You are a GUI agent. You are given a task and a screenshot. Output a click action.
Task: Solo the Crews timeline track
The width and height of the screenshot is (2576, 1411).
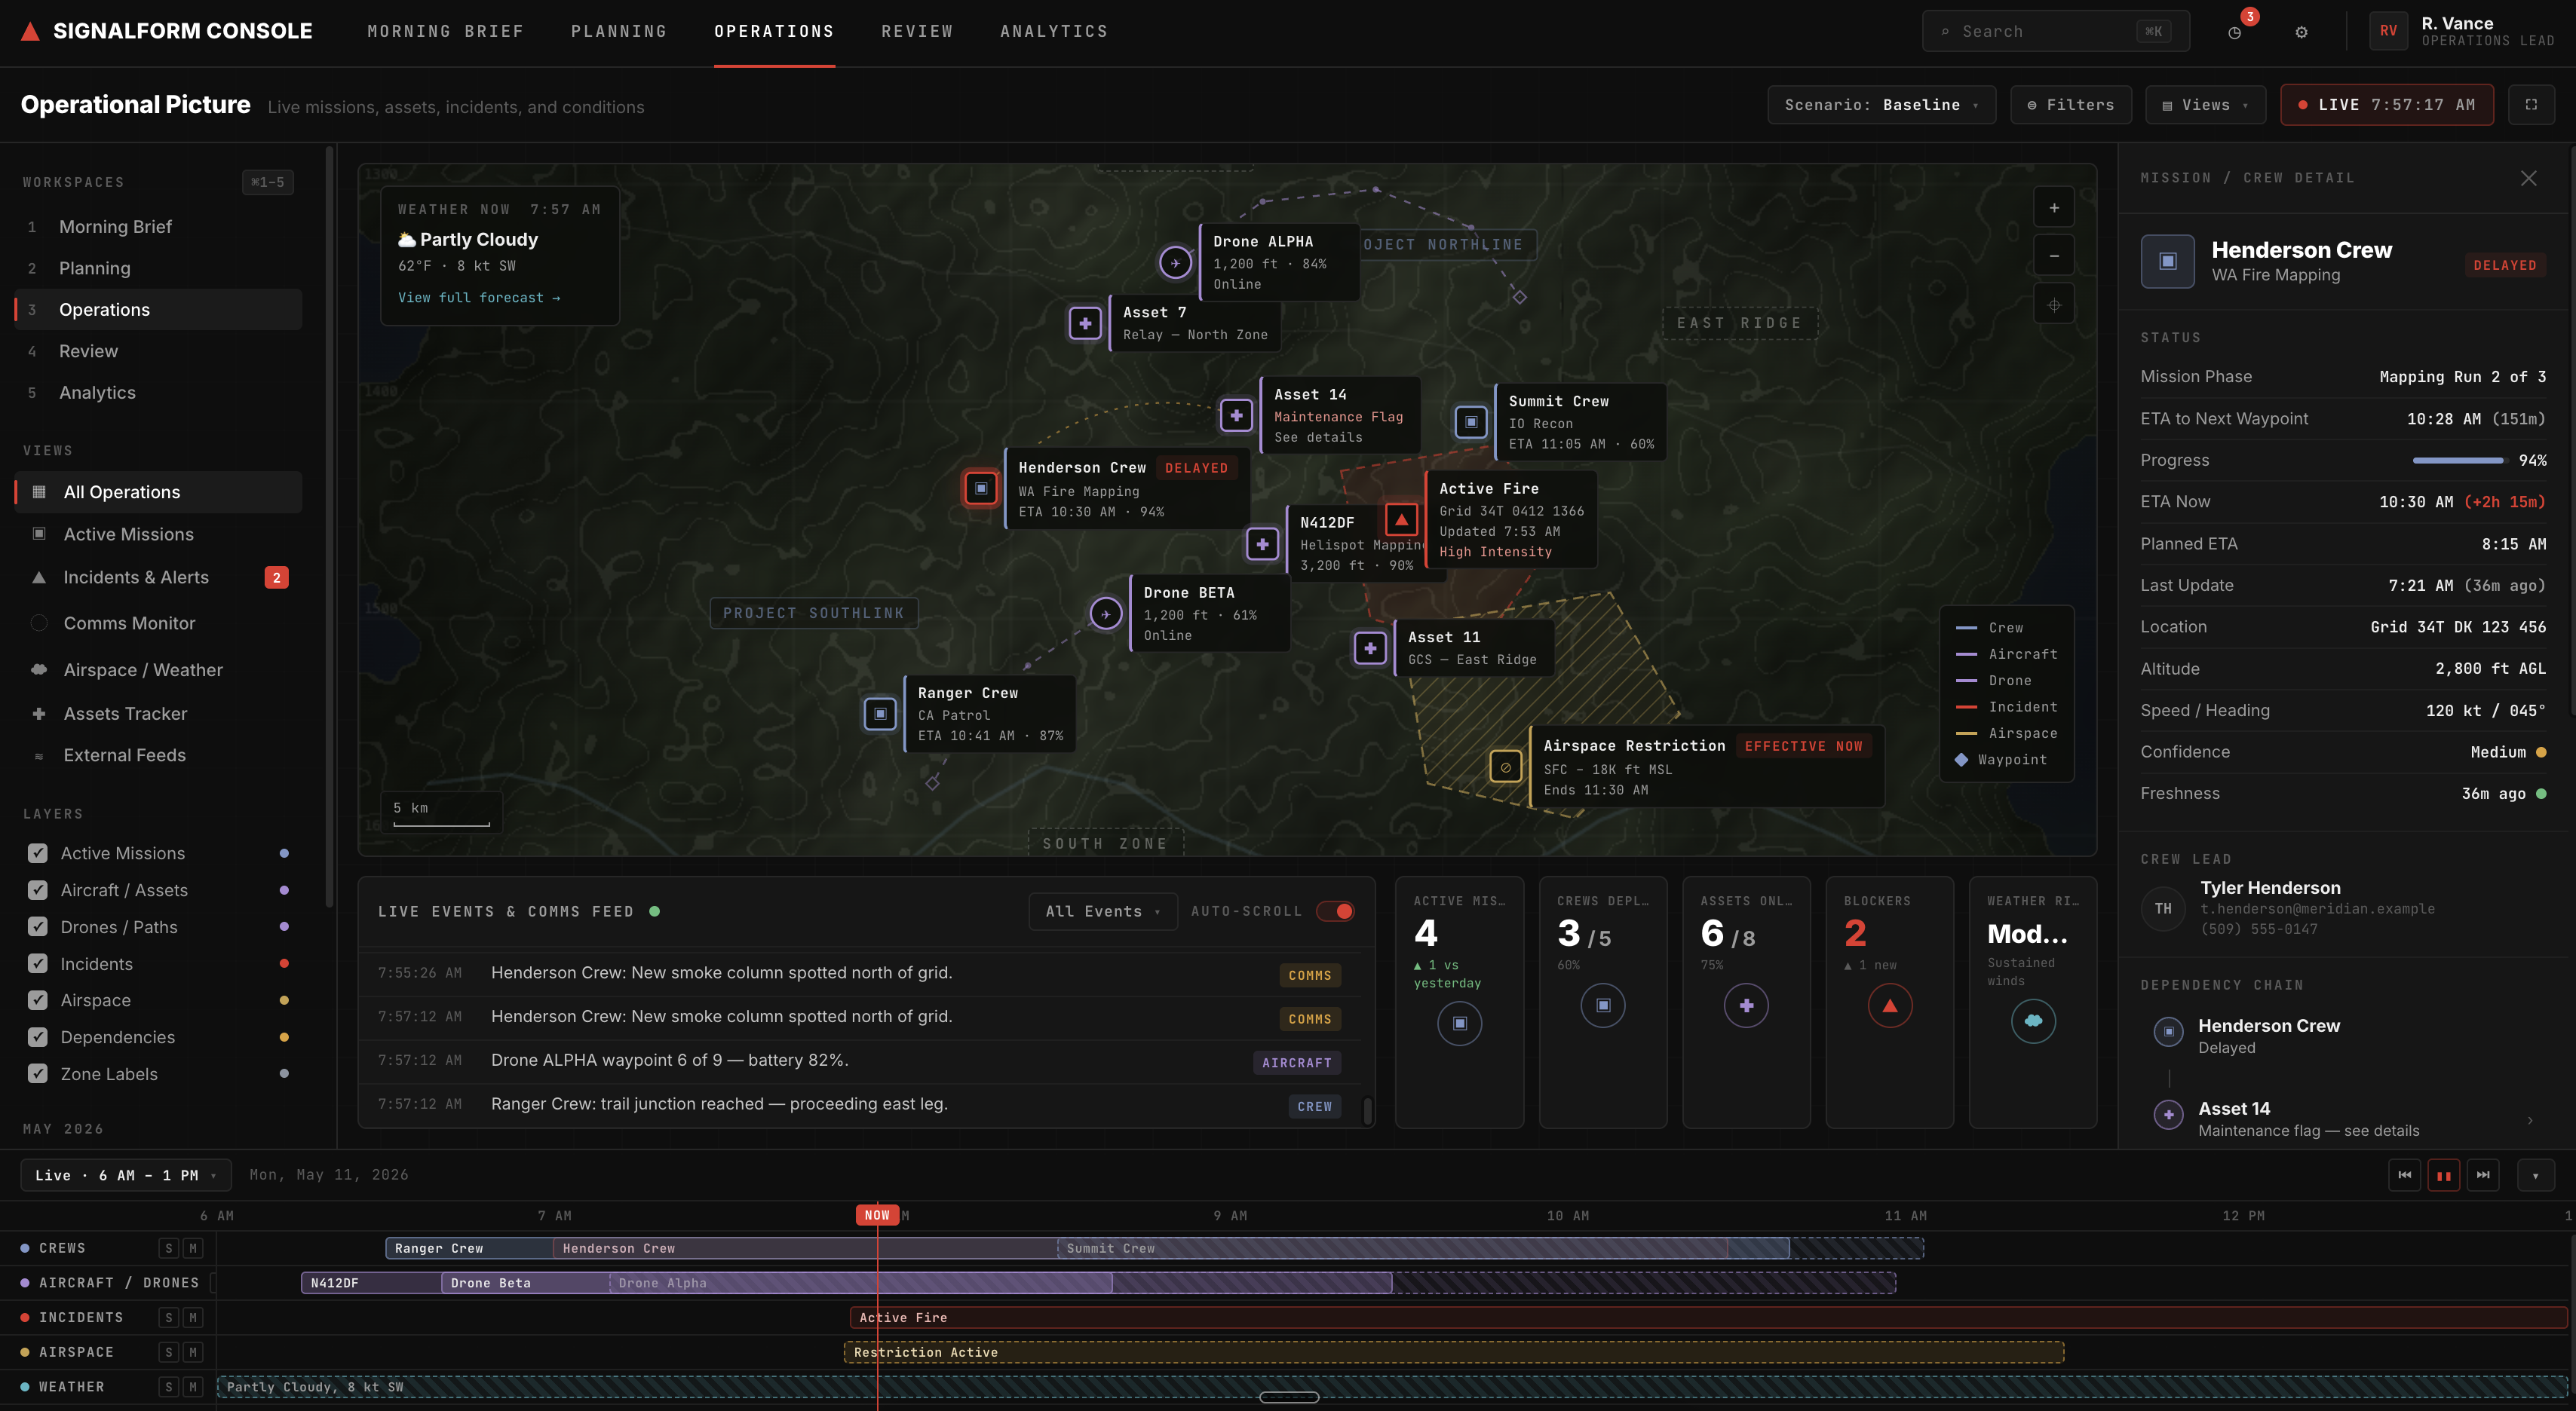169,1248
